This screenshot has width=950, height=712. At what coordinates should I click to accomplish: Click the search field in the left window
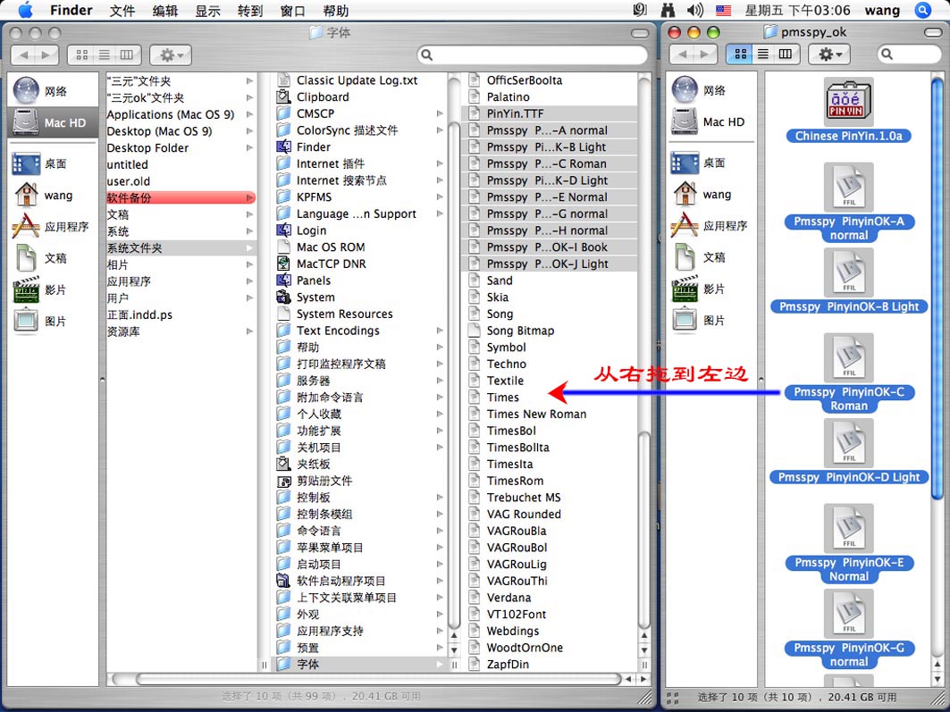[x=532, y=55]
